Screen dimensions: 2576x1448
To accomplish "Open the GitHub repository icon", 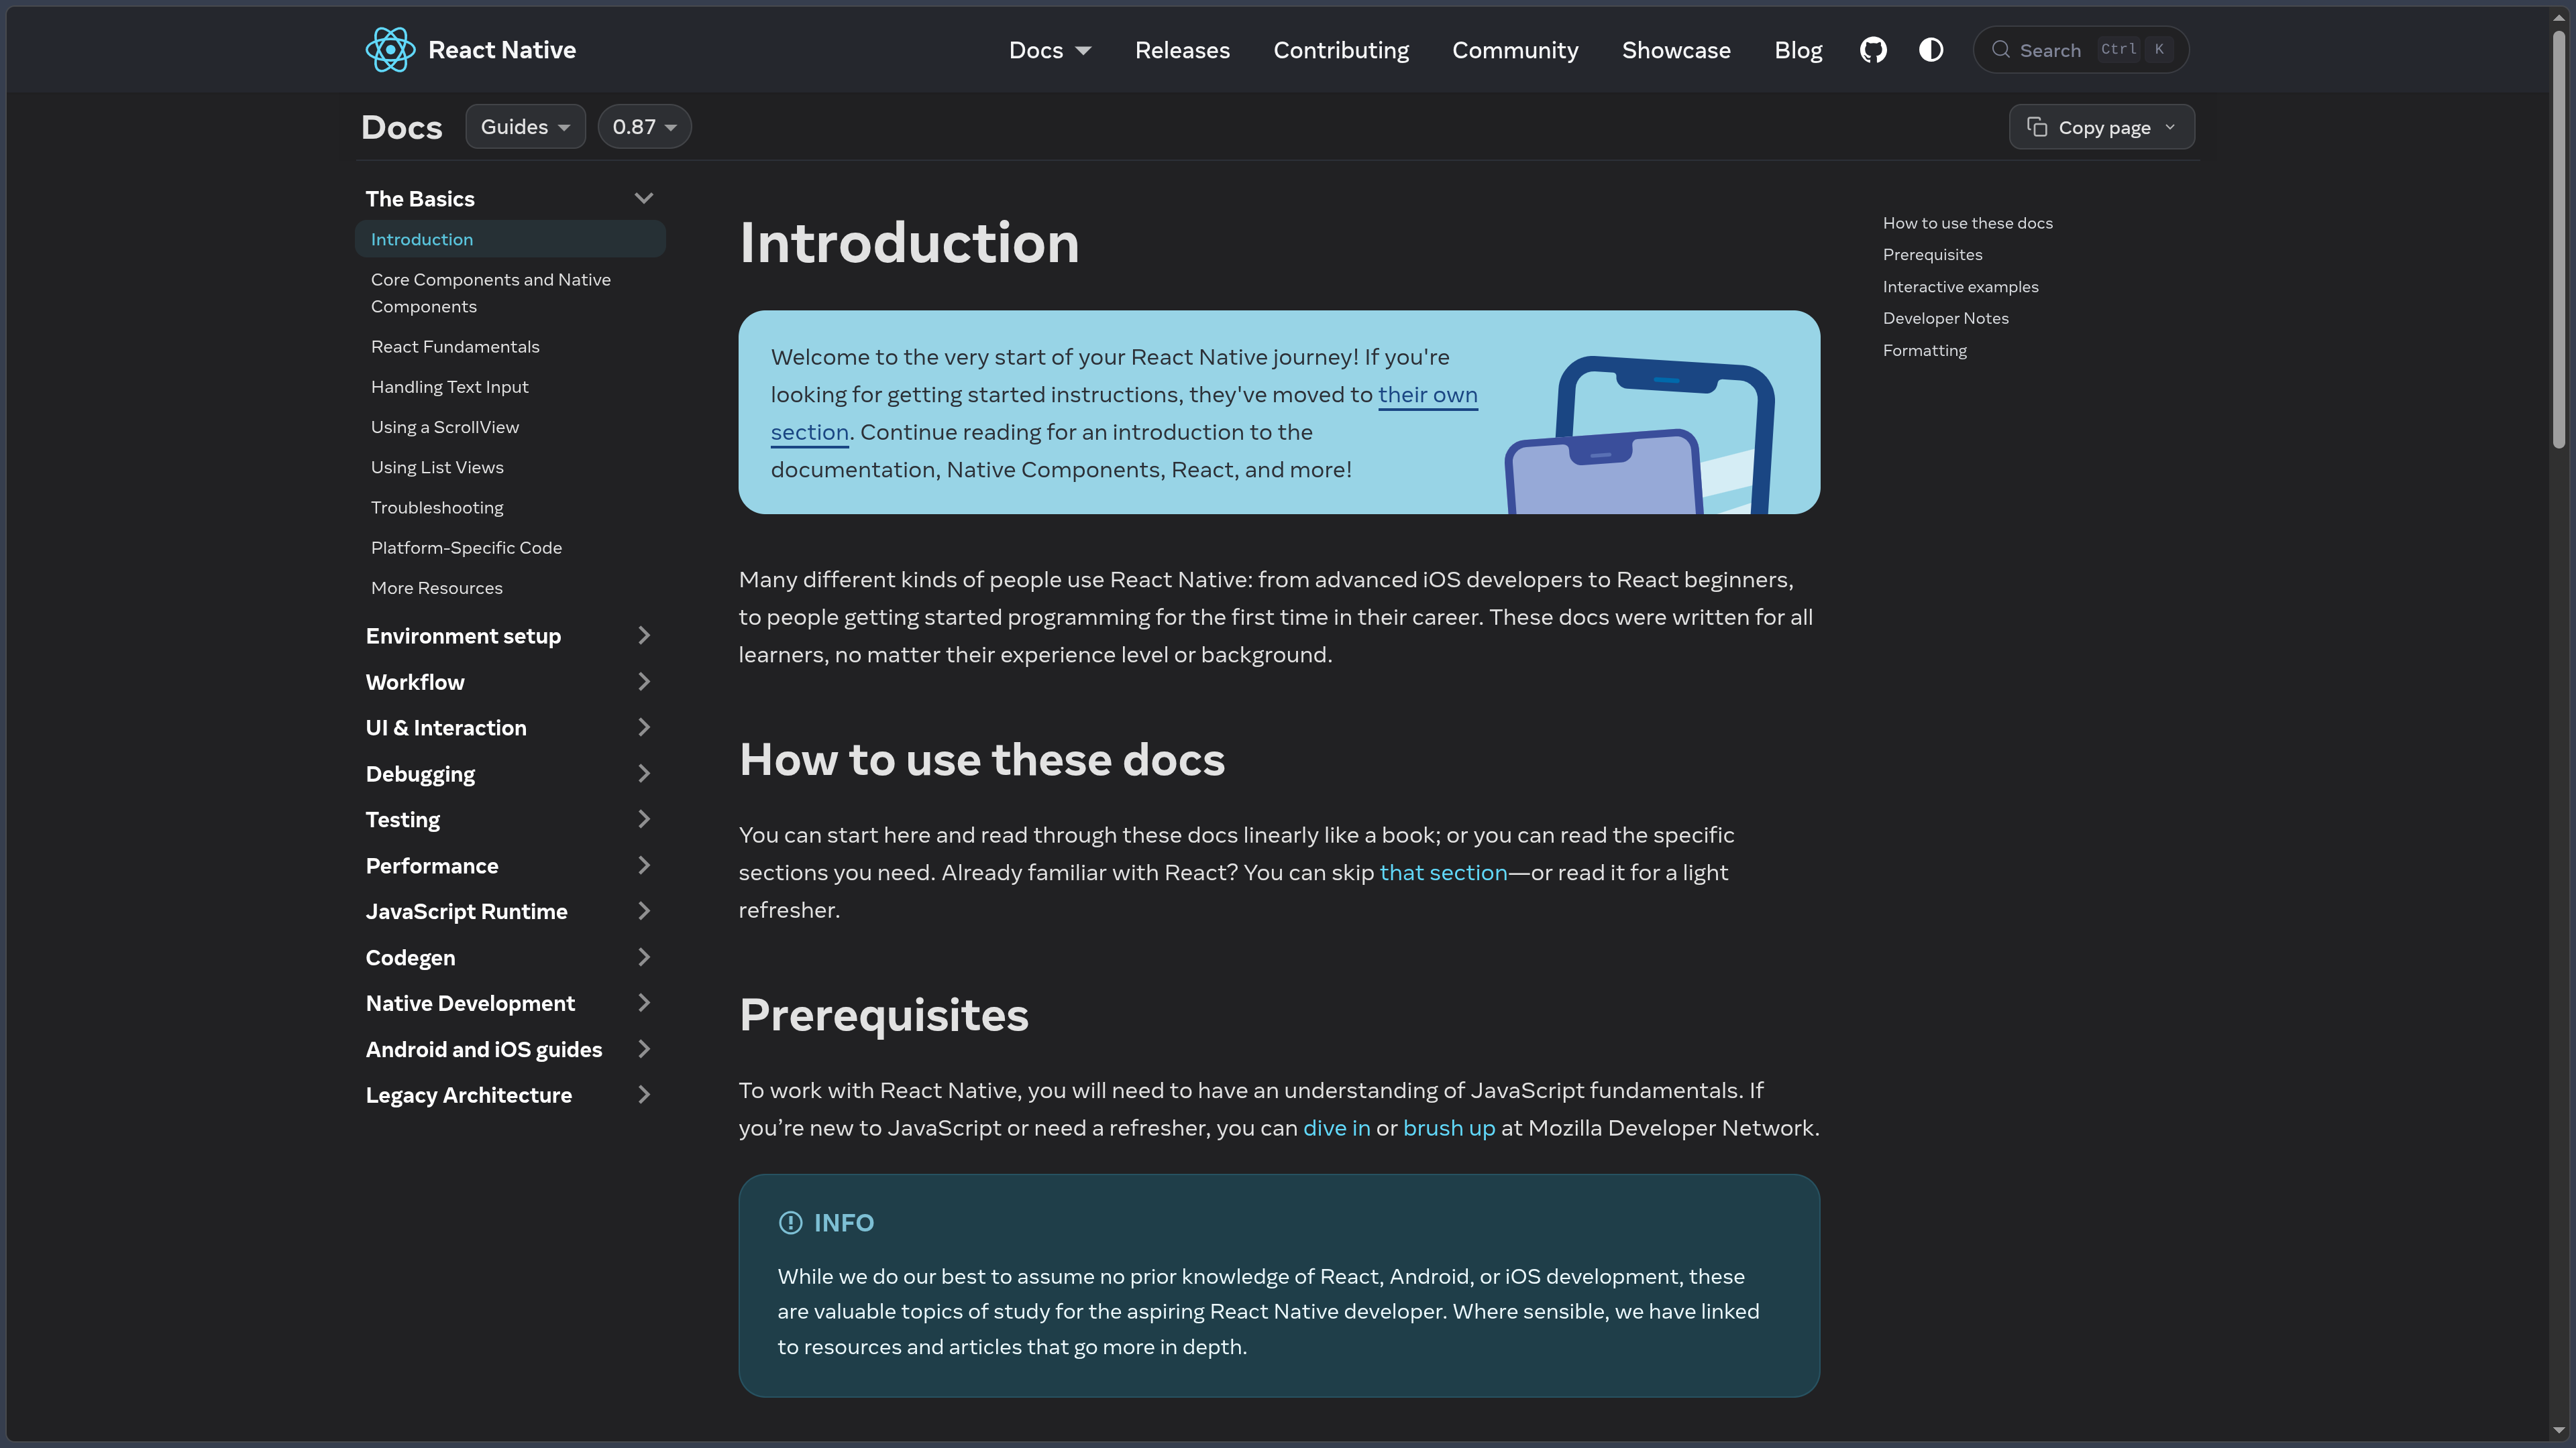I will coord(1873,50).
